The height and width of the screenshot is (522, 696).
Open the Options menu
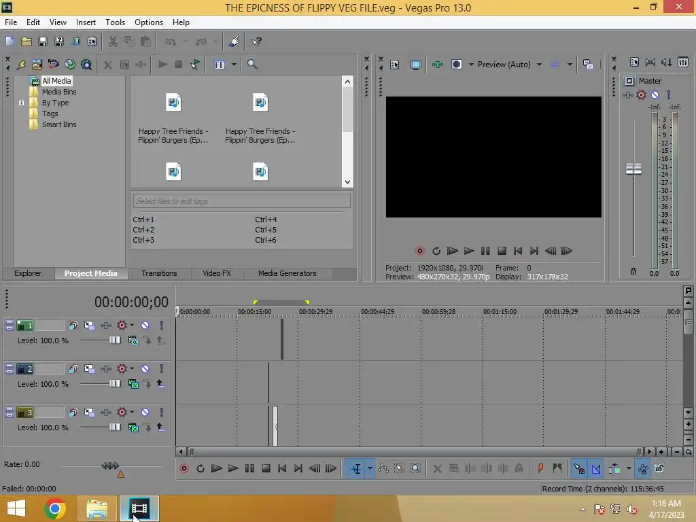pyautogui.click(x=149, y=22)
